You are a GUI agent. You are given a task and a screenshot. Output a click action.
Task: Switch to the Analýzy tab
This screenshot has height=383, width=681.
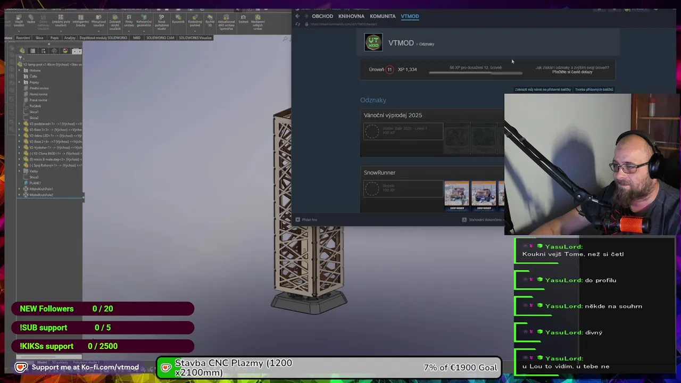point(70,38)
